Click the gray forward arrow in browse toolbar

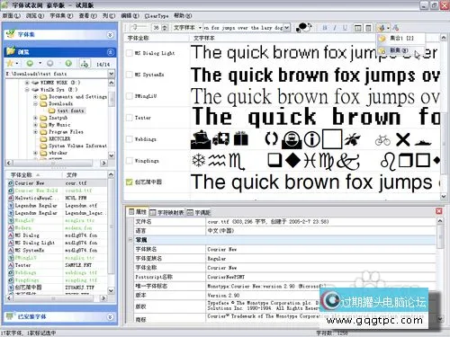pyautogui.click(x=50, y=64)
